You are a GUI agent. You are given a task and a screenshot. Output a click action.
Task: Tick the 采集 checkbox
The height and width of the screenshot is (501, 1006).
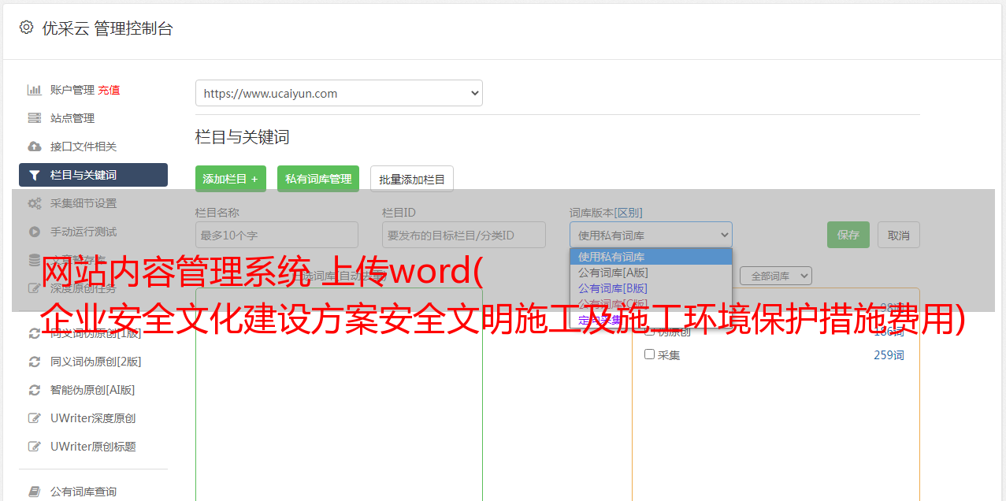point(650,354)
